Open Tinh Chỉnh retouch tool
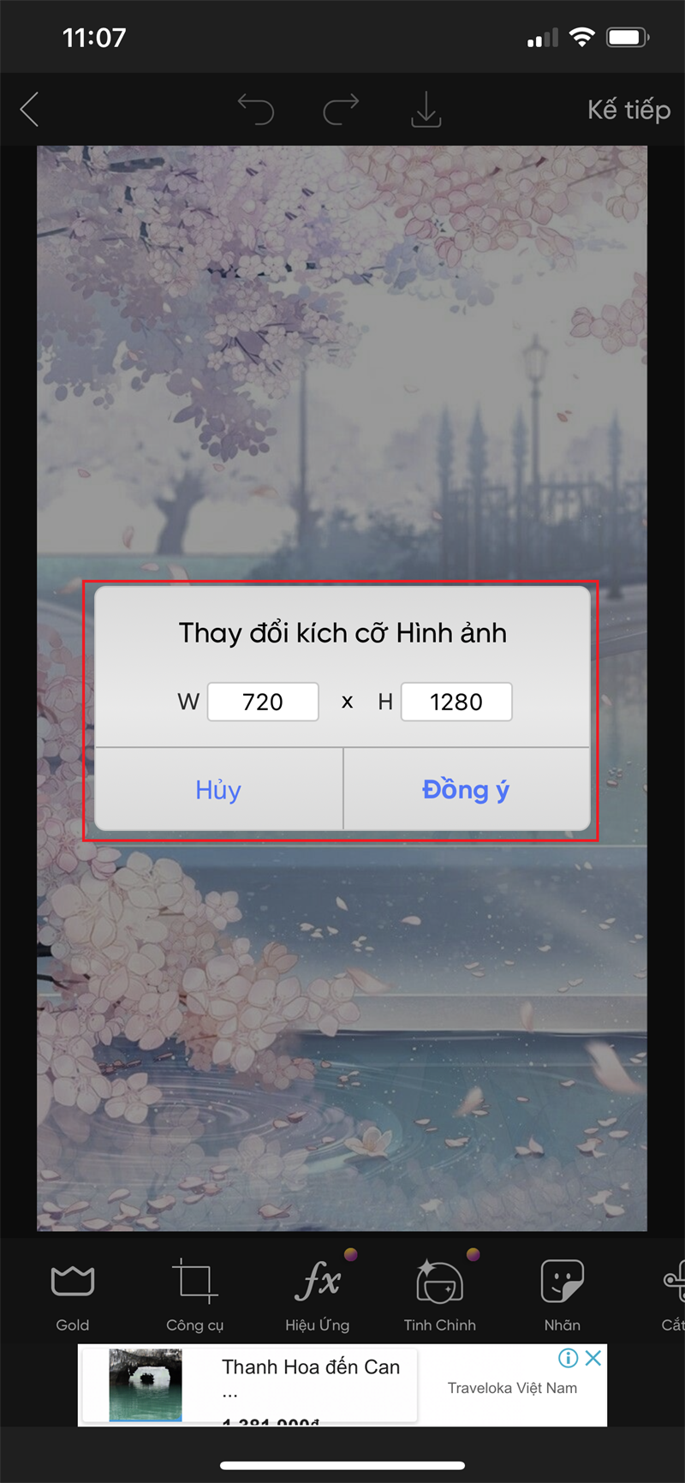The image size is (685, 1483). [x=440, y=1295]
